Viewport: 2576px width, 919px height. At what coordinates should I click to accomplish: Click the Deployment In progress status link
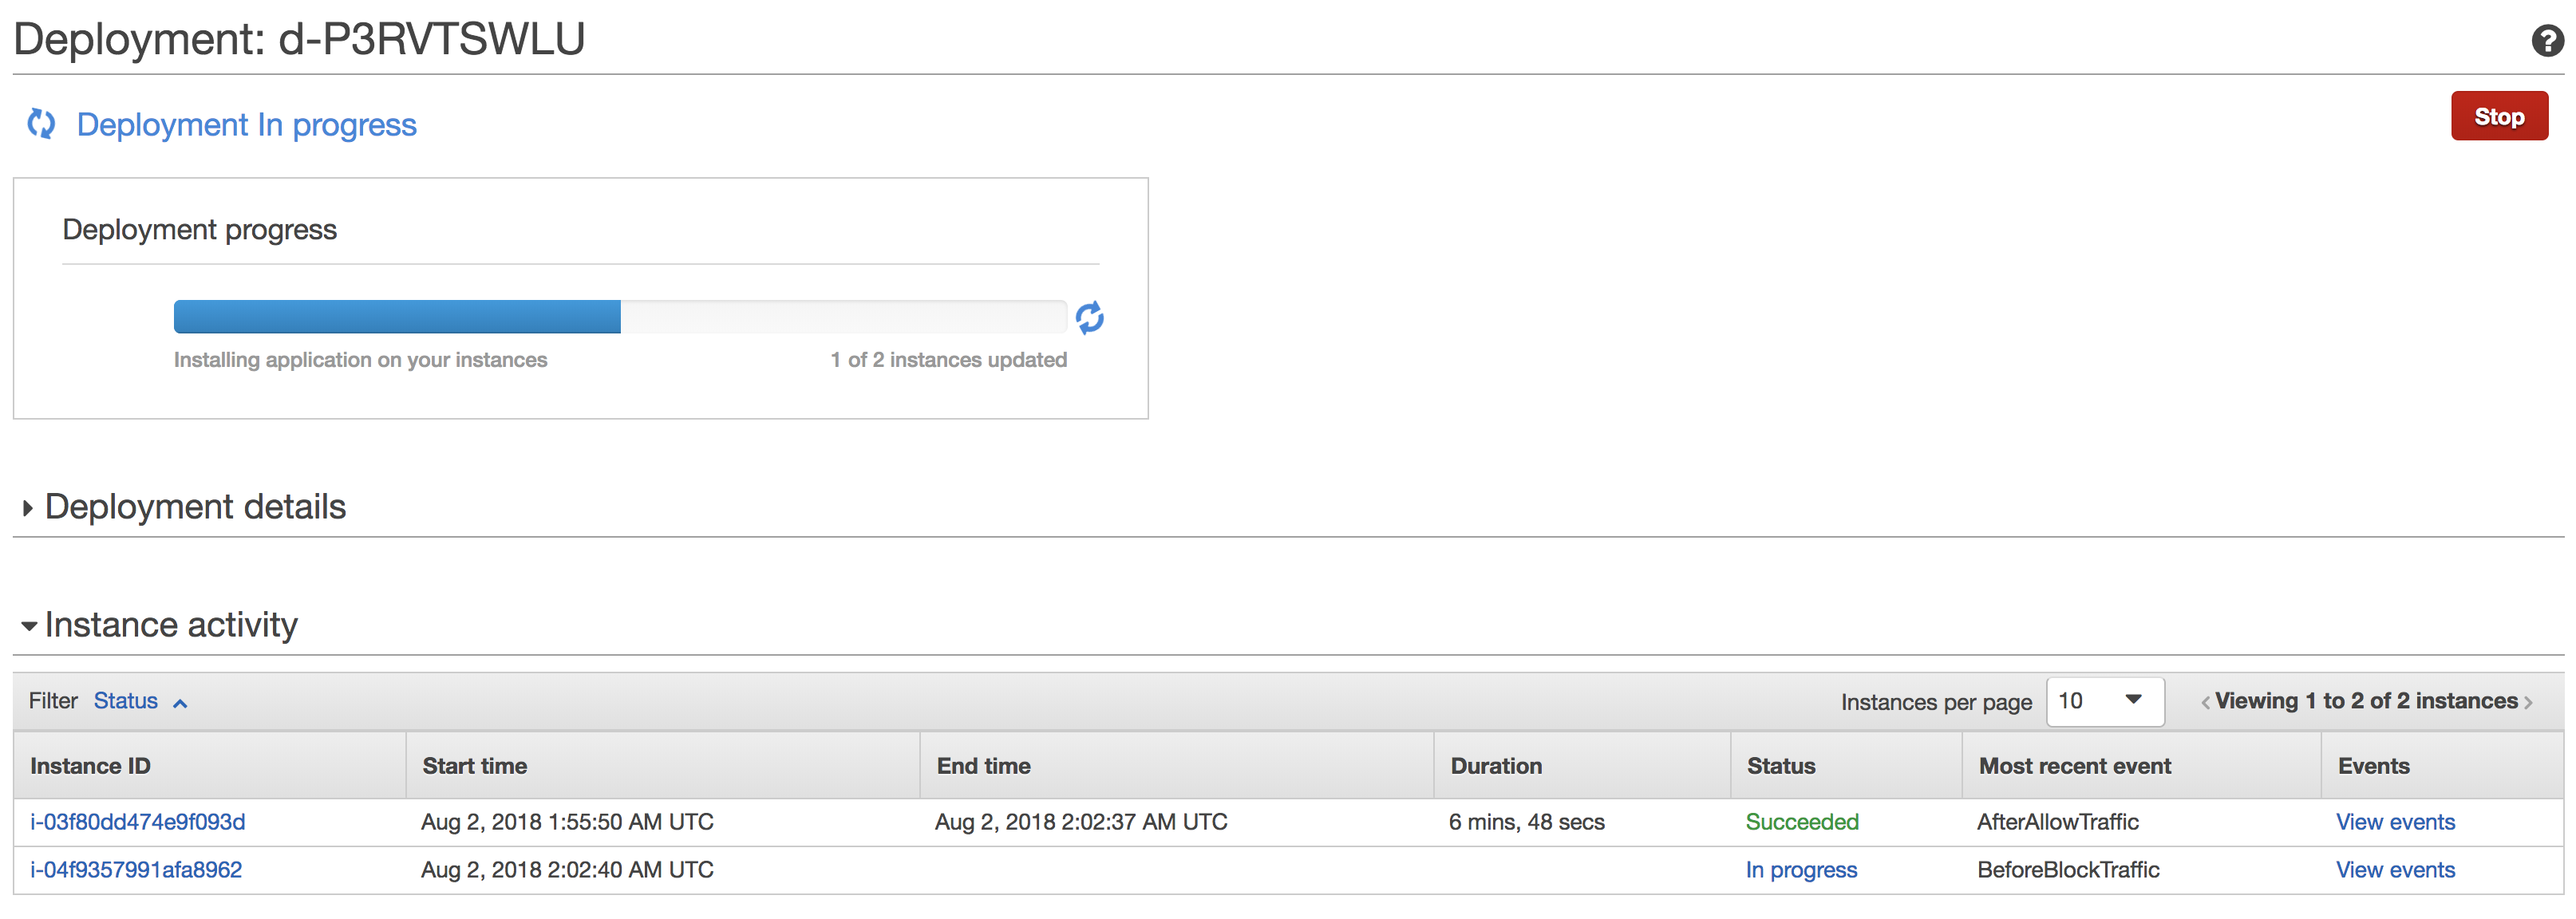pyautogui.click(x=246, y=125)
